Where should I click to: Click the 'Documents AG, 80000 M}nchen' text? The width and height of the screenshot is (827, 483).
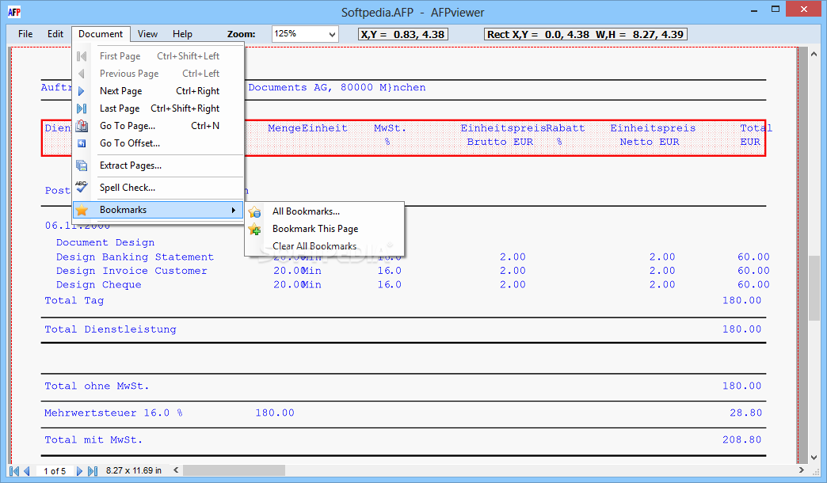pyautogui.click(x=337, y=88)
